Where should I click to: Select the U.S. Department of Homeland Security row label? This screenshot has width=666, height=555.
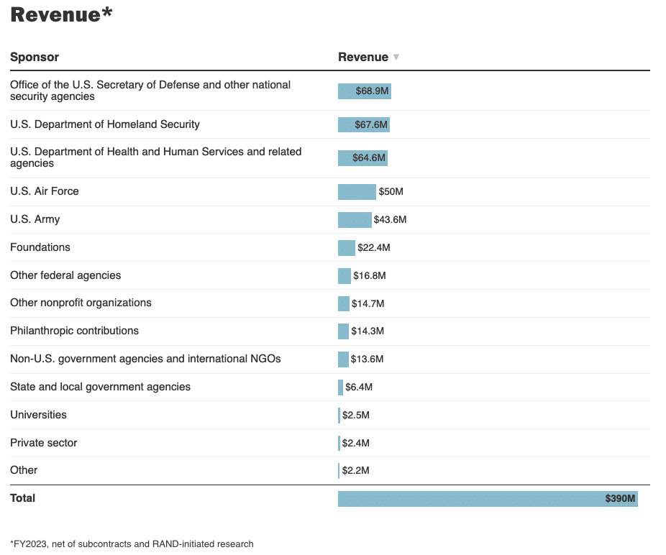click(x=105, y=124)
